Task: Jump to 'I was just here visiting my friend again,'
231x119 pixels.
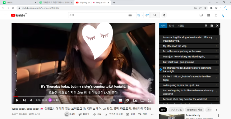Action: 184,57
